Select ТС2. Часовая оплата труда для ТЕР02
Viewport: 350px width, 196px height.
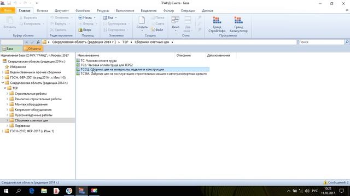click(x=107, y=65)
